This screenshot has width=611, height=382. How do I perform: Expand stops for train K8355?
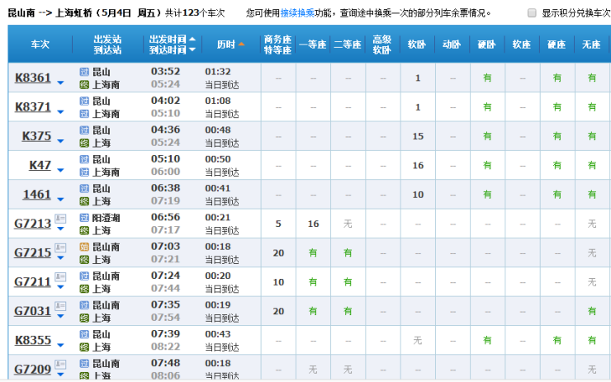pyautogui.click(x=60, y=346)
